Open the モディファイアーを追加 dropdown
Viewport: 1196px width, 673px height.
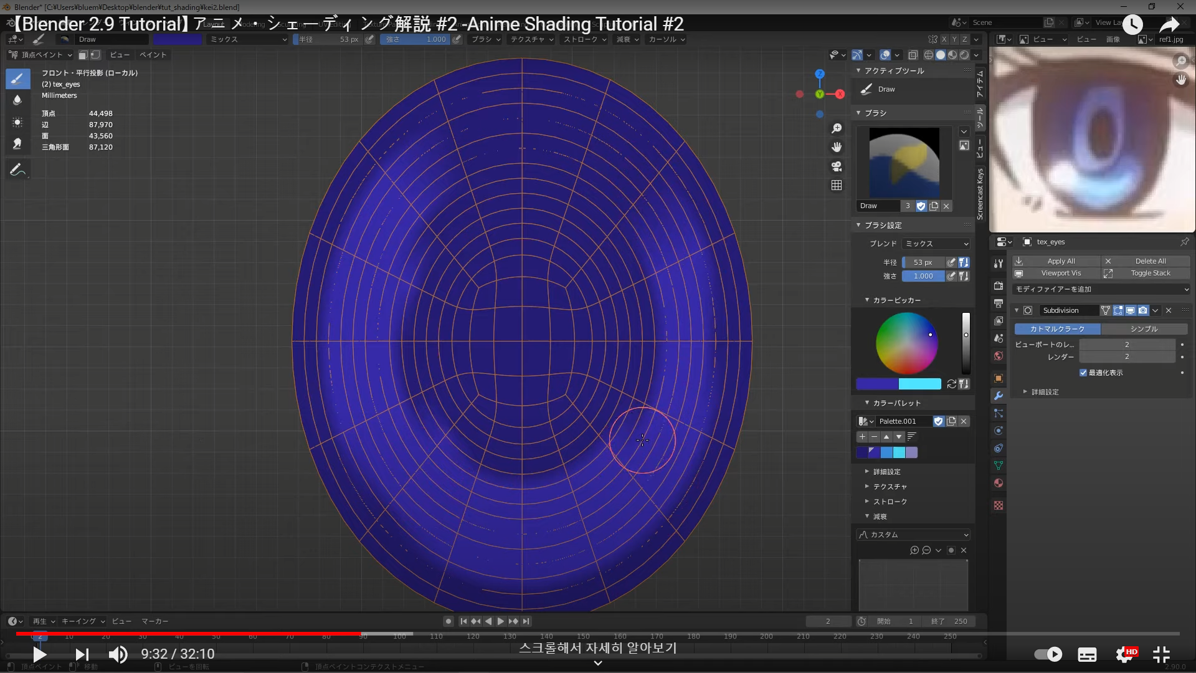pos(1101,289)
